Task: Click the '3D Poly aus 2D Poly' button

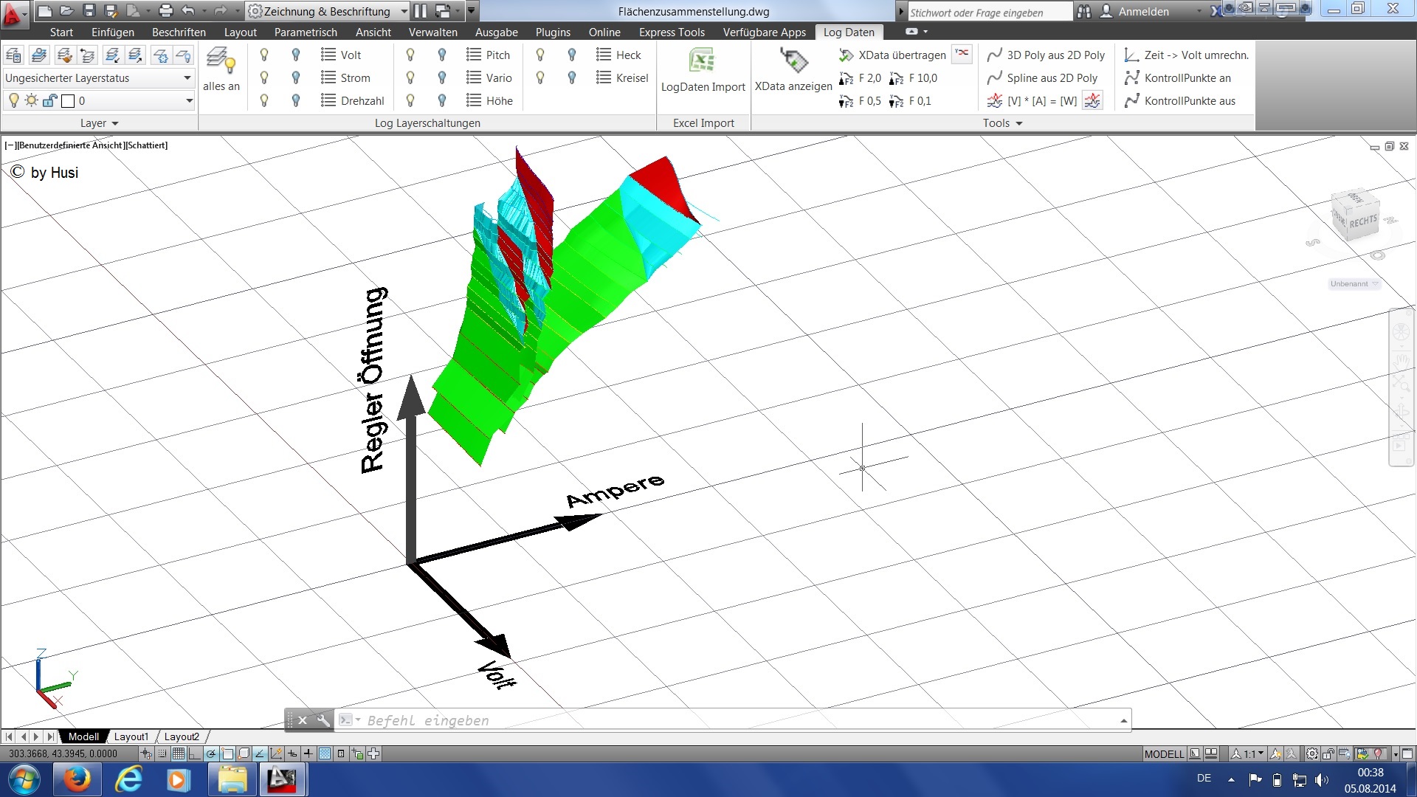Action: [1046, 55]
